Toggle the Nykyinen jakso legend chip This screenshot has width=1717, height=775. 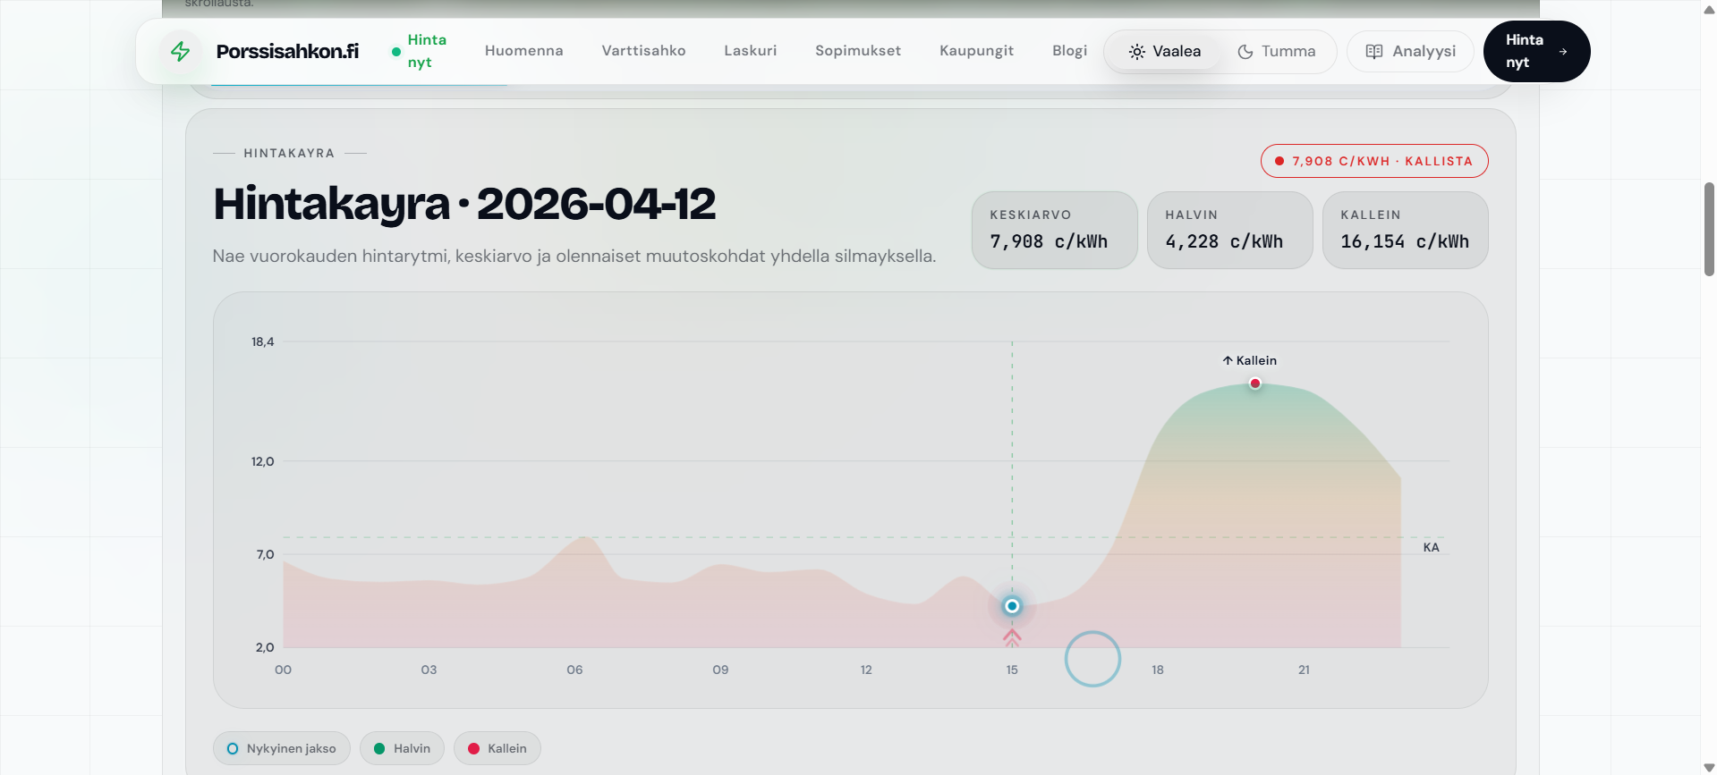point(282,748)
